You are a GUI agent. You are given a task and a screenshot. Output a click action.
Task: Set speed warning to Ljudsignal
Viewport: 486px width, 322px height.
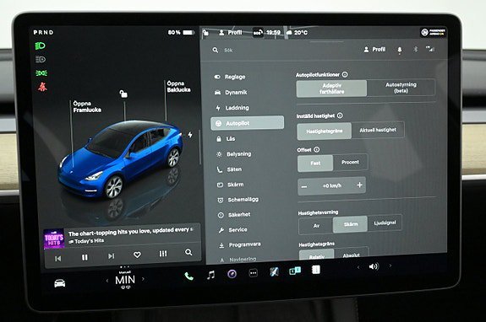[x=385, y=223]
